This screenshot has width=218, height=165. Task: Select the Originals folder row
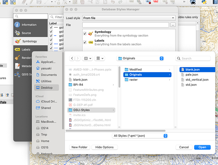point(147,74)
